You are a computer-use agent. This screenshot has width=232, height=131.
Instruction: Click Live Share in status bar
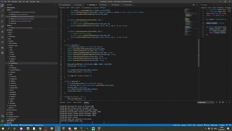[14, 125]
